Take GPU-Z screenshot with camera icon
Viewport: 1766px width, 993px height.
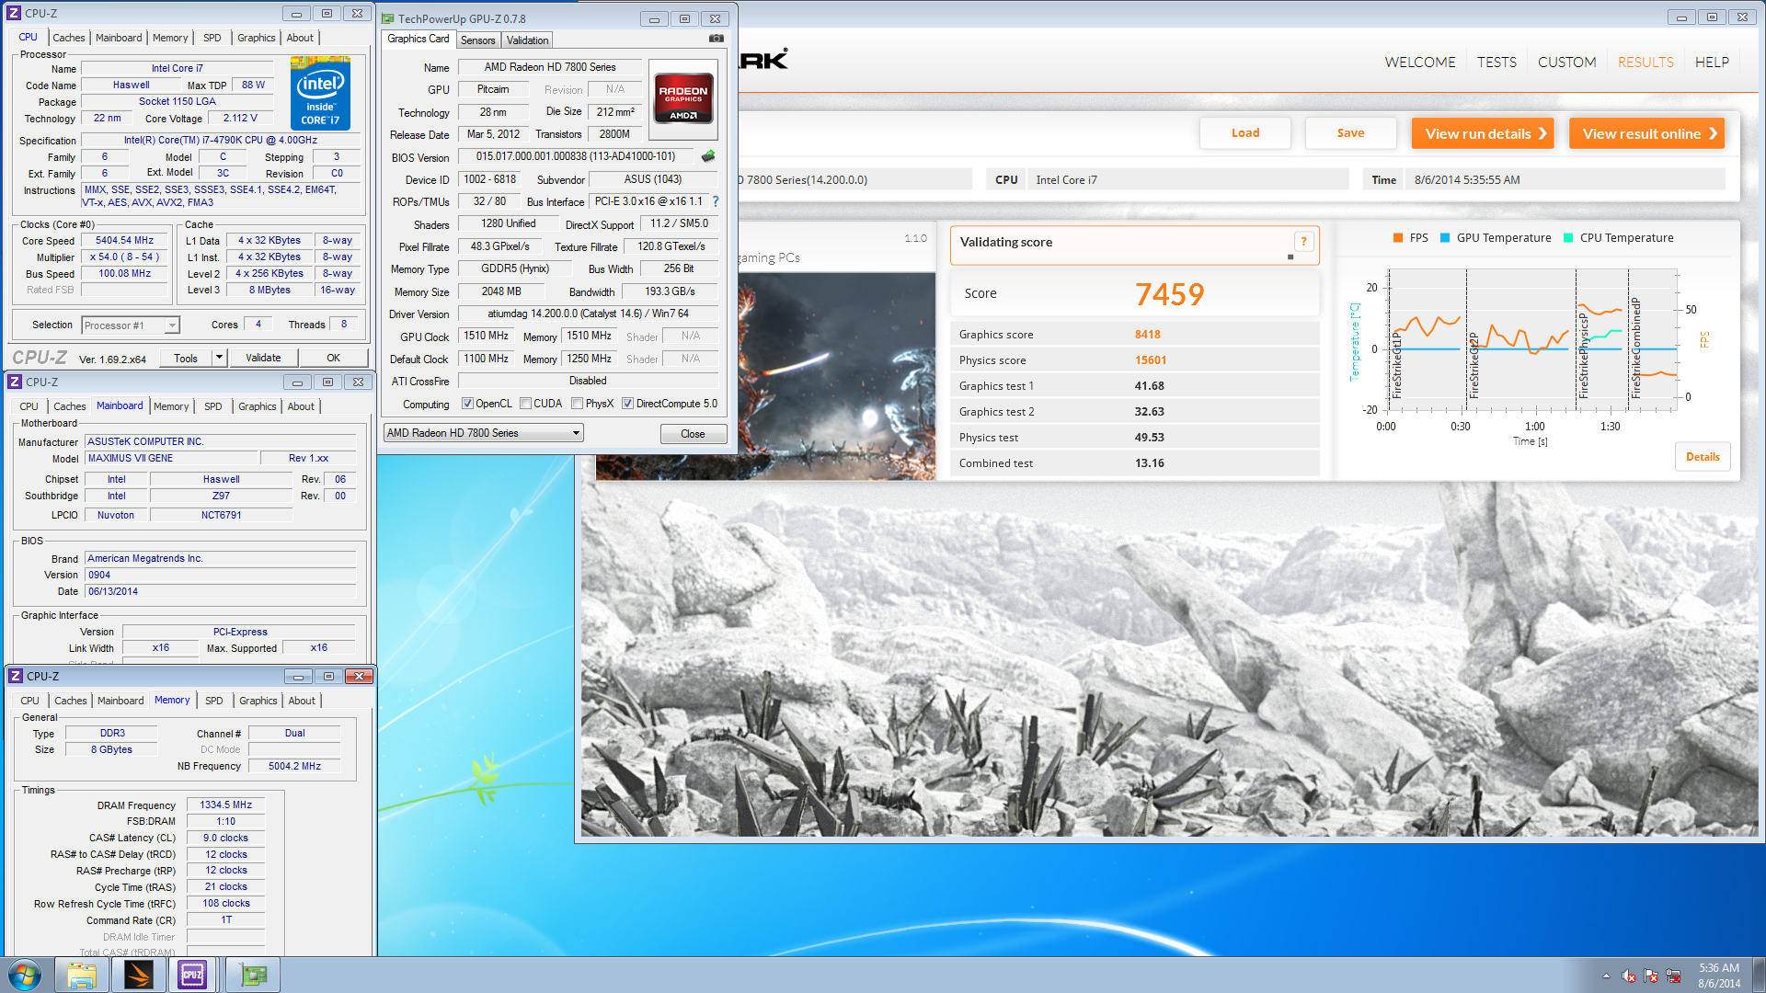(717, 39)
